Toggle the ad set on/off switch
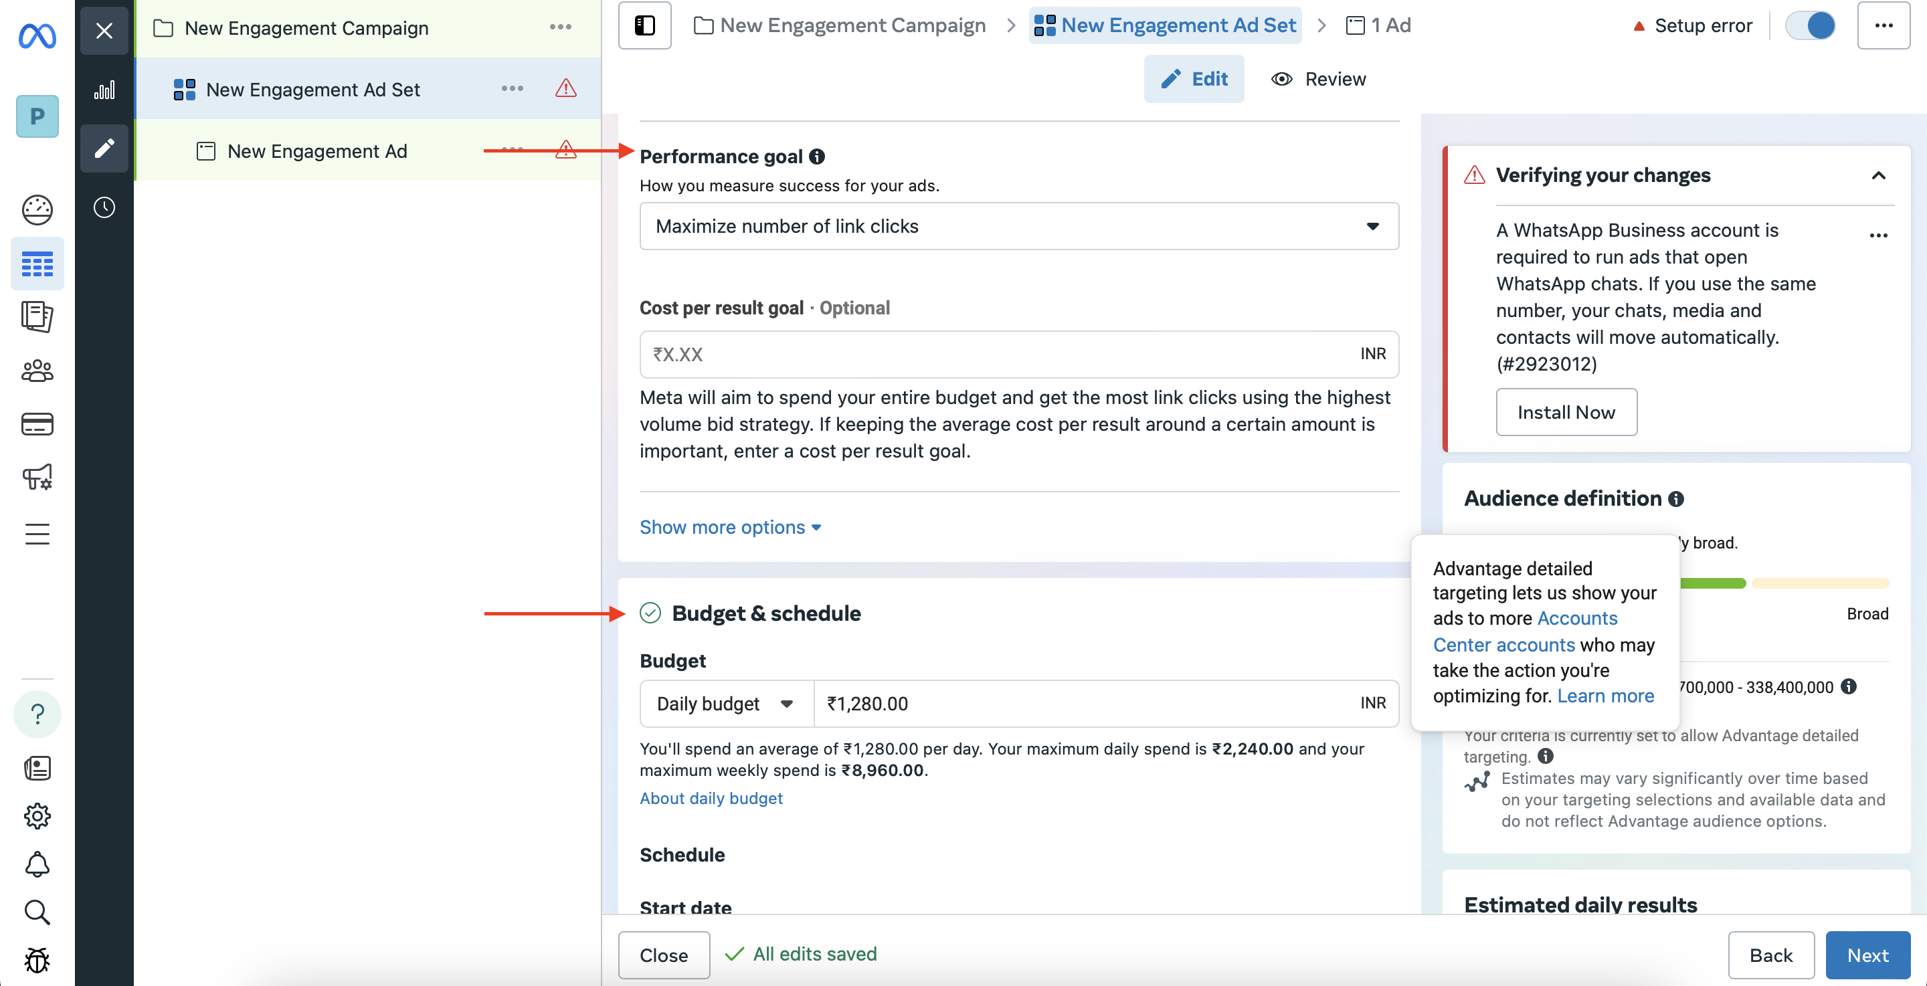The width and height of the screenshot is (1927, 986). 1809,25
